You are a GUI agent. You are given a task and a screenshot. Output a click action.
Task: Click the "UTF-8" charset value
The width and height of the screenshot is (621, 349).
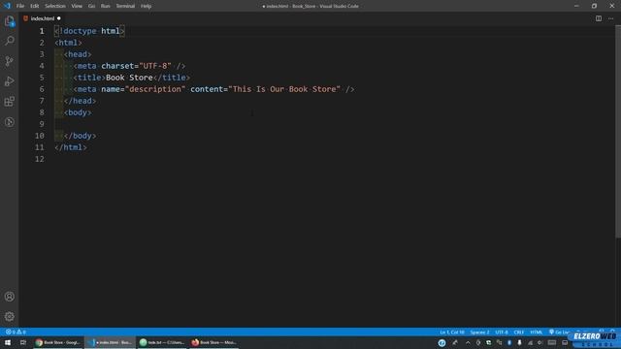[x=155, y=66]
